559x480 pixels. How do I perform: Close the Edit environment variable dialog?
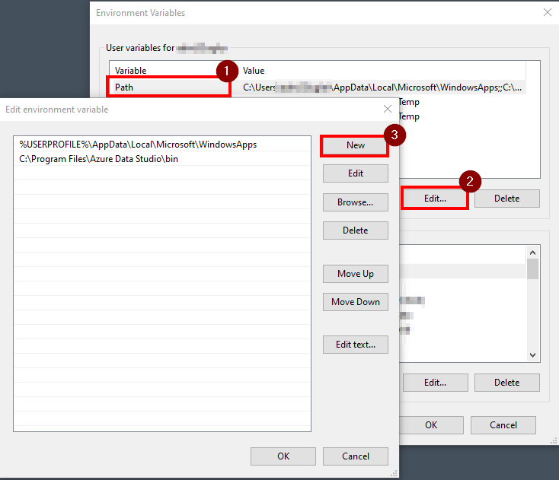(x=388, y=109)
